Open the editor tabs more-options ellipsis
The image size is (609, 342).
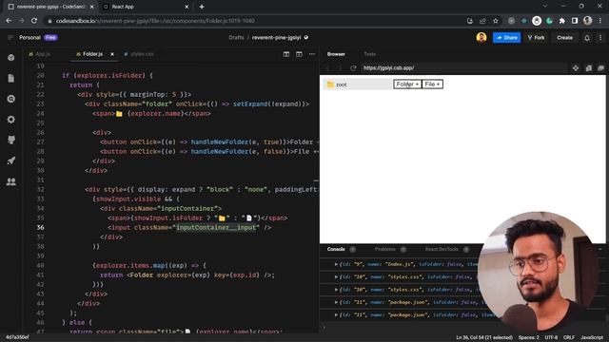pyautogui.click(x=312, y=54)
